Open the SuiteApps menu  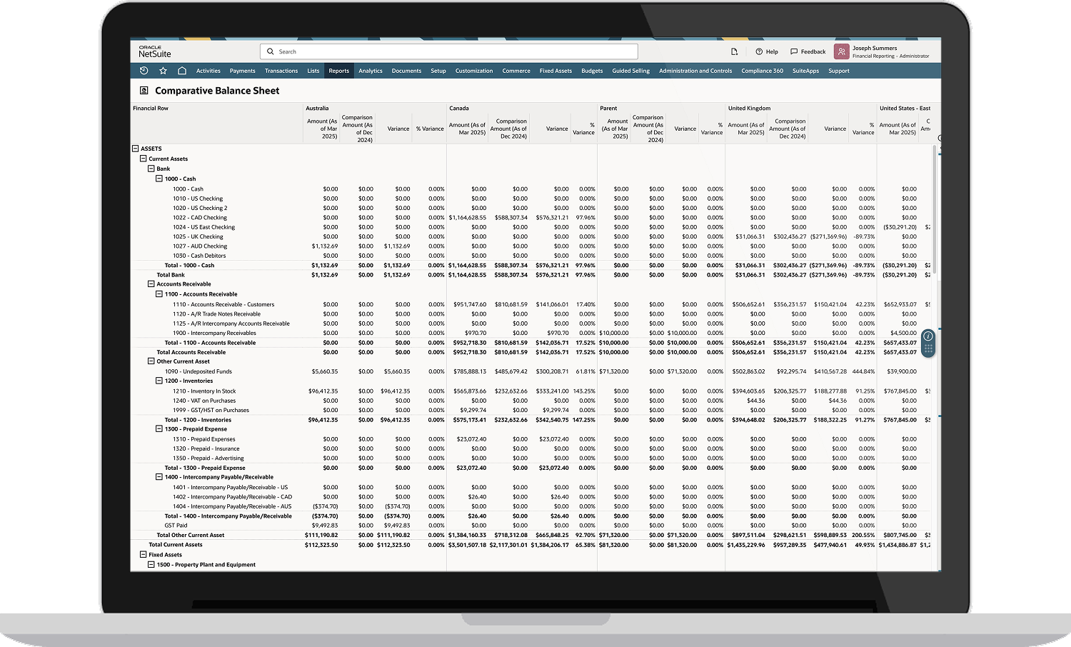tap(806, 71)
